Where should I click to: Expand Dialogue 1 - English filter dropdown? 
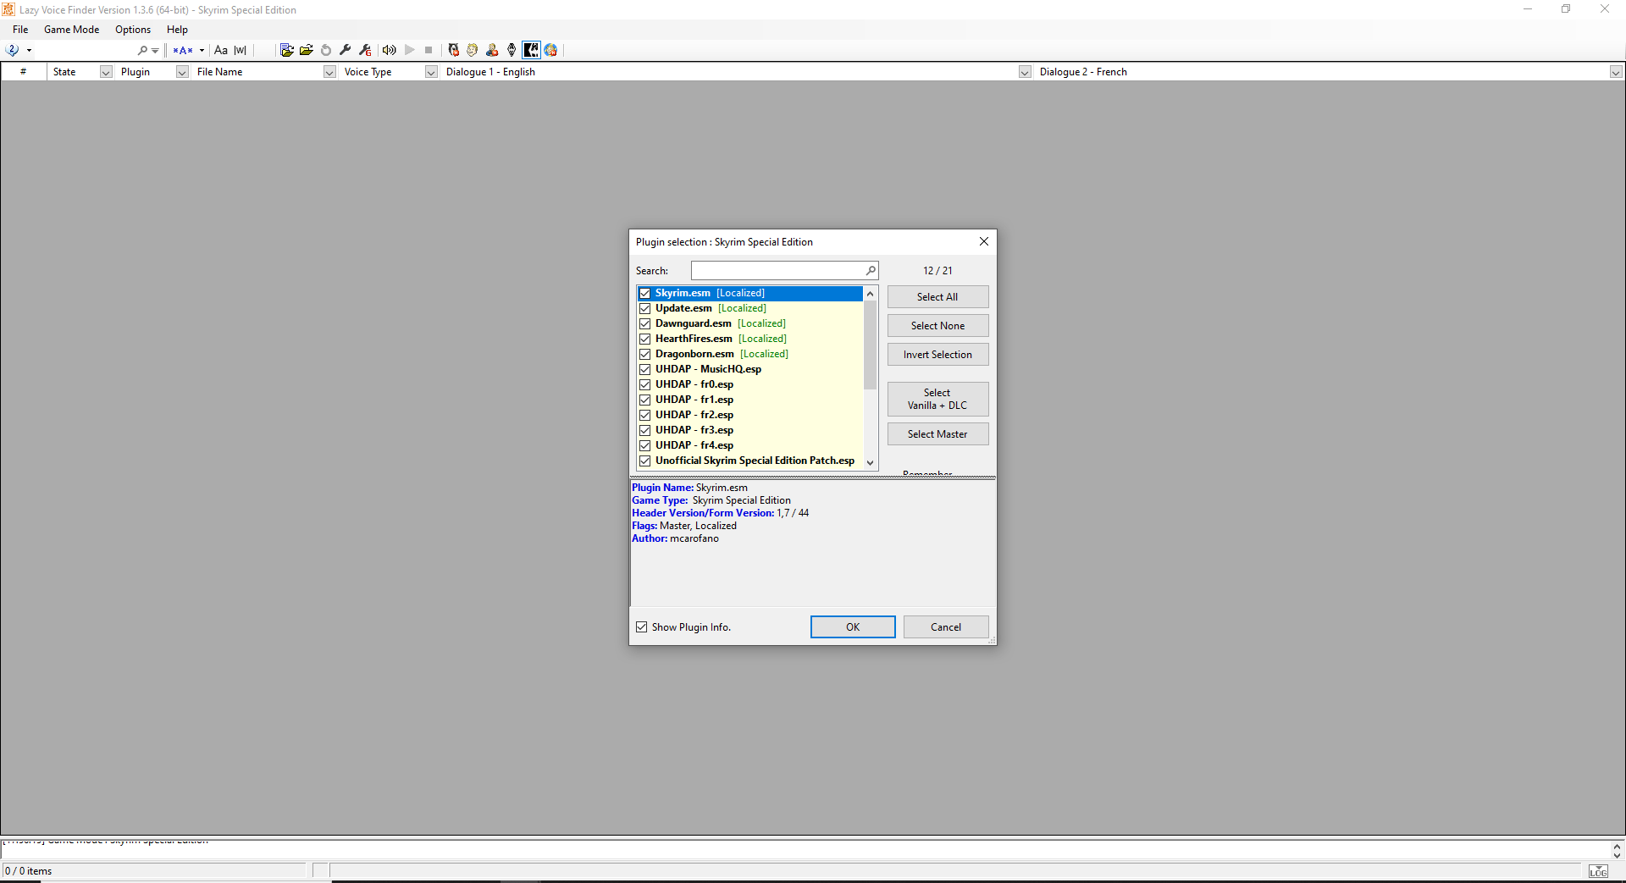tap(1025, 72)
